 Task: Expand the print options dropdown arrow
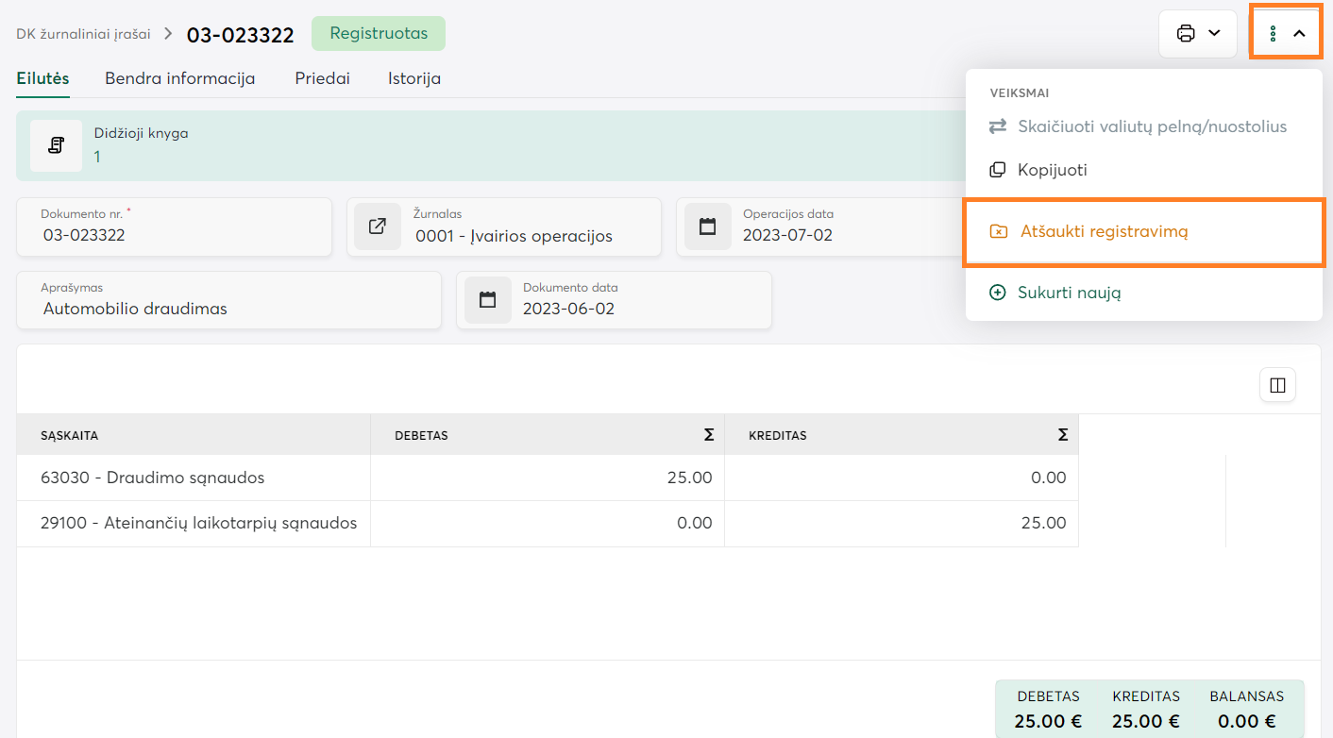click(x=1215, y=34)
